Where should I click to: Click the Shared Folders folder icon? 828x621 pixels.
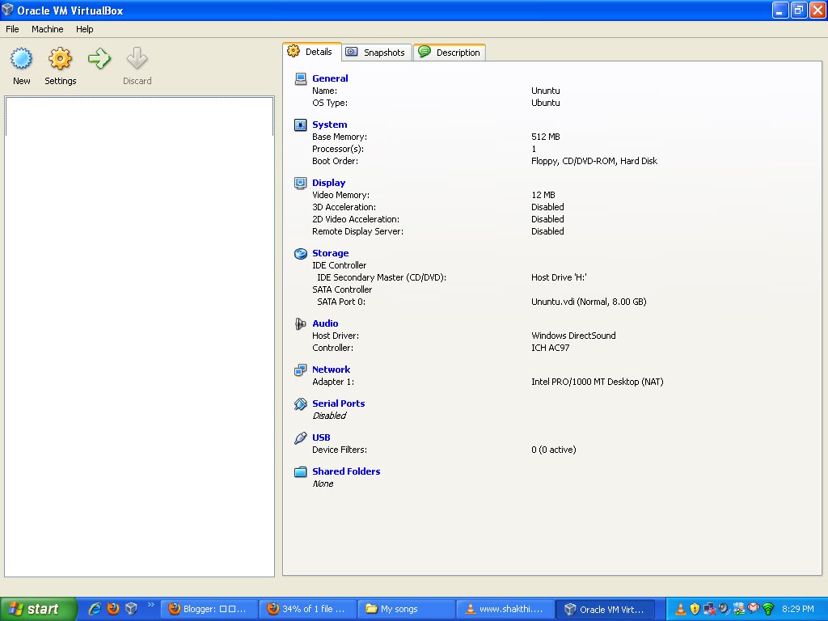click(x=301, y=471)
